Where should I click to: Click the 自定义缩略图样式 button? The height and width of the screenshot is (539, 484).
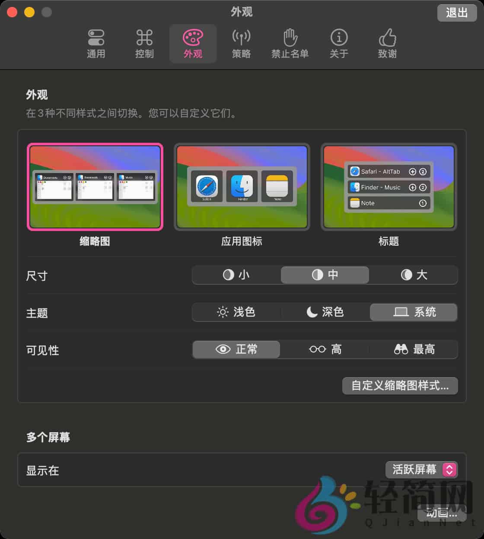coord(399,386)
